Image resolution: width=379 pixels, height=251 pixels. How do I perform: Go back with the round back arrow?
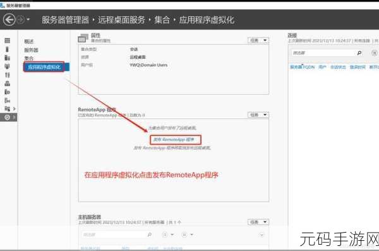click(x=9, y=20)
